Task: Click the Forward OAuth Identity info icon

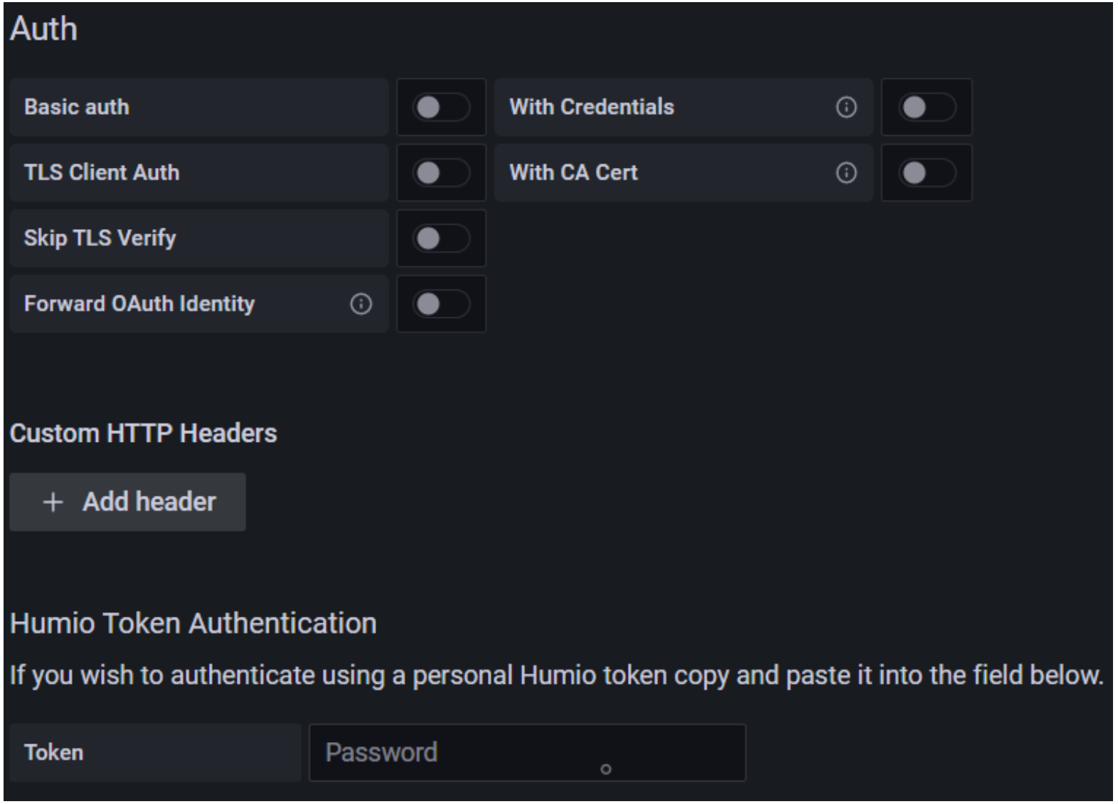Action: [361, 305]
